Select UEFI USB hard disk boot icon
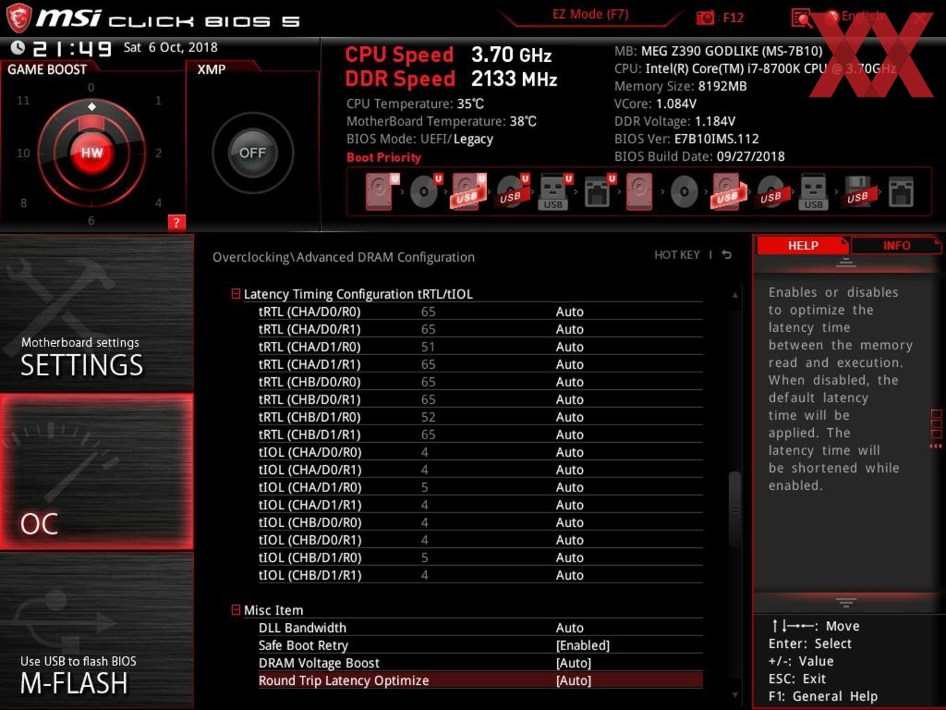This screenshot has height=710, width=946. [x=469, y=191]
